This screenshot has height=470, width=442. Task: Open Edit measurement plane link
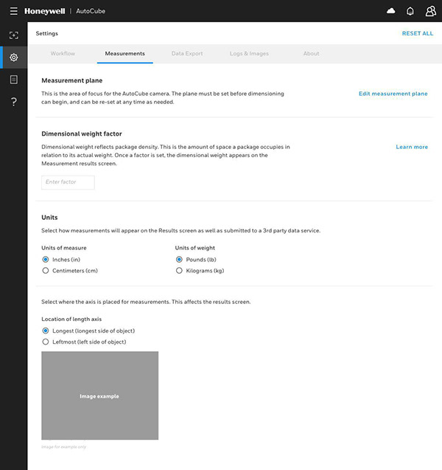click(x=393, y=94)
